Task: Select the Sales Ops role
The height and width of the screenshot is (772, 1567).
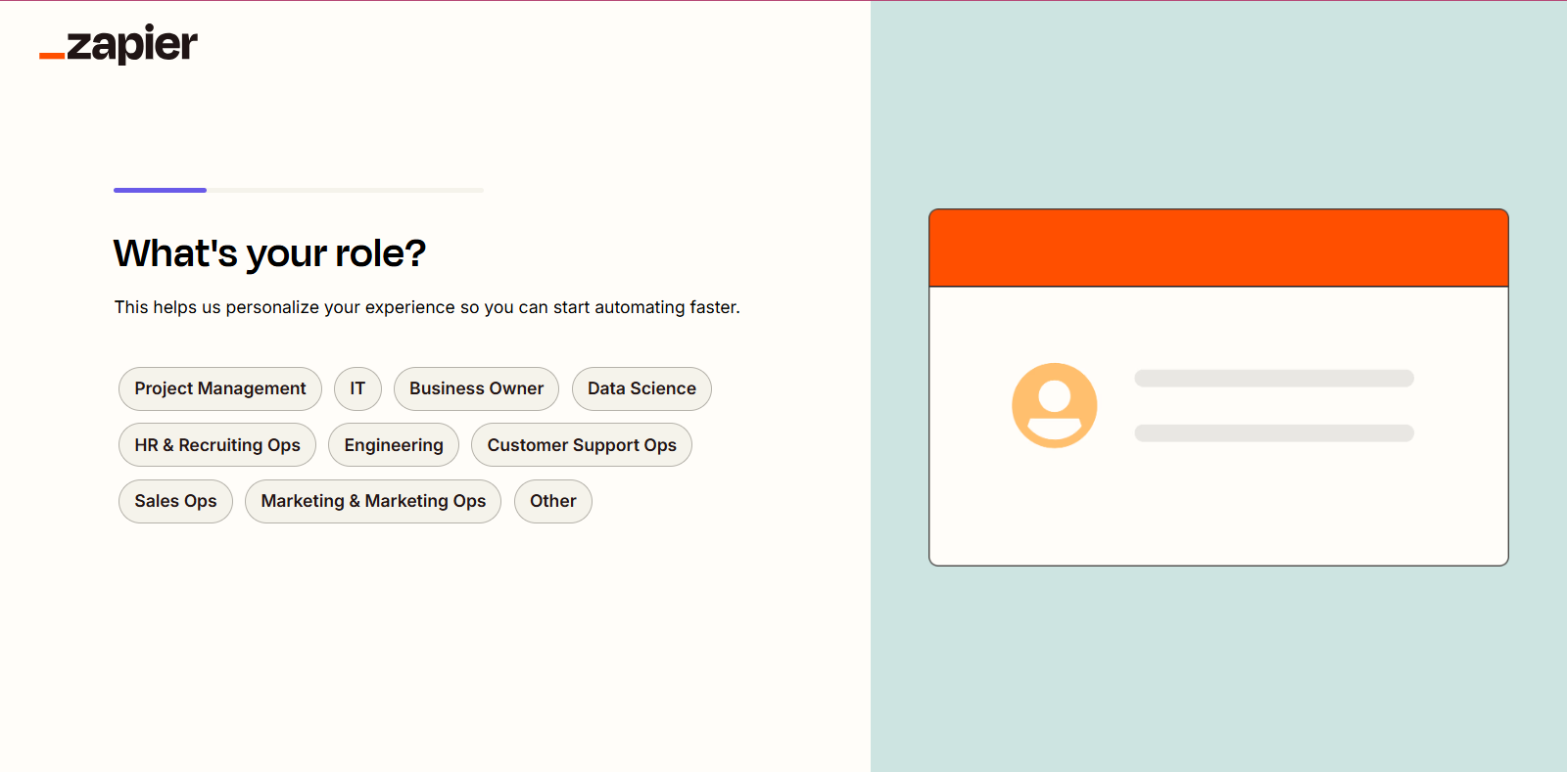Action: 175,501
